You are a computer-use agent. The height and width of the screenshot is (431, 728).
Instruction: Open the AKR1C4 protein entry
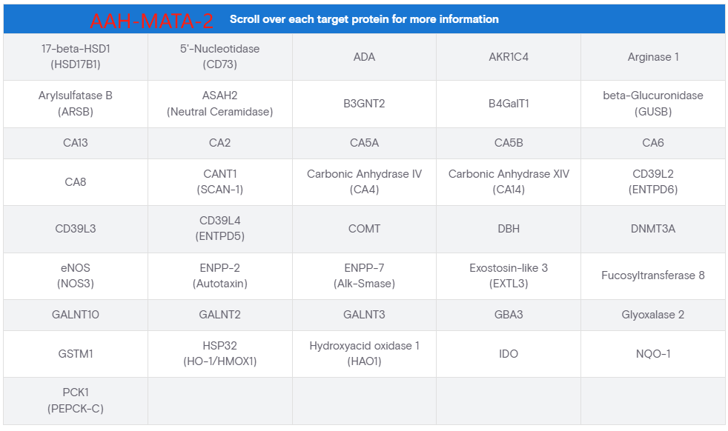[x=509, y=57]
